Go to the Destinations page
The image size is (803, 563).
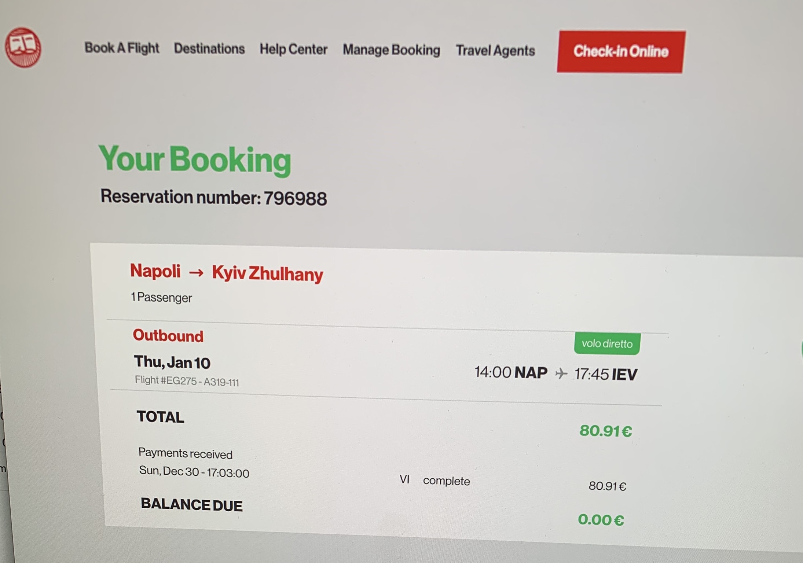209,49
